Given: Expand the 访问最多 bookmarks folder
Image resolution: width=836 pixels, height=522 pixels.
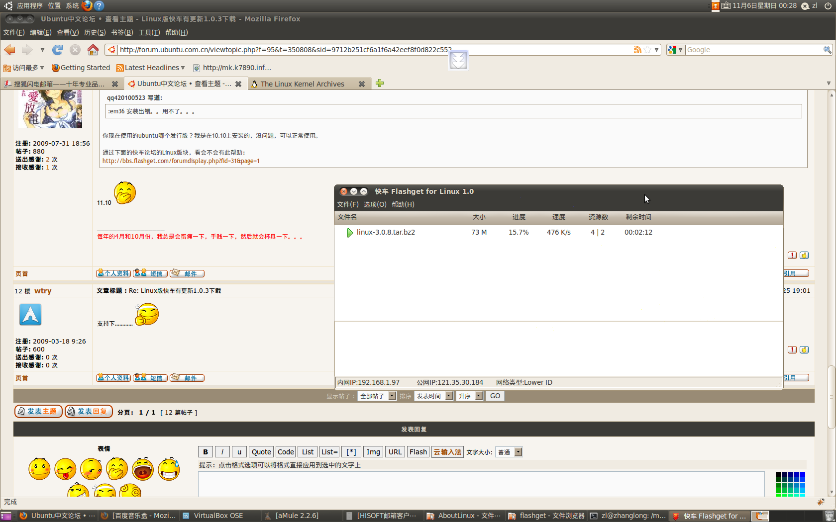Looking at the screenshot, I should click(24, 68).
